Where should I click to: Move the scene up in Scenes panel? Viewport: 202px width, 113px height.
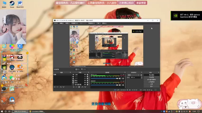point(61,87)
